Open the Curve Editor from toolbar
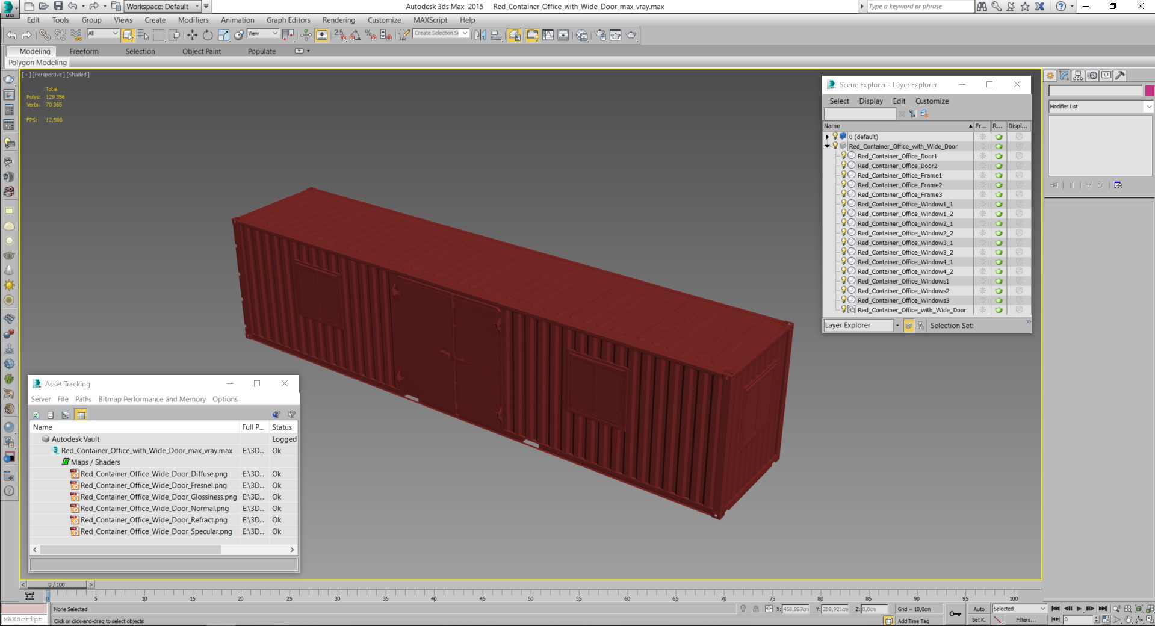1155x626 pixels. coord(548,35)
